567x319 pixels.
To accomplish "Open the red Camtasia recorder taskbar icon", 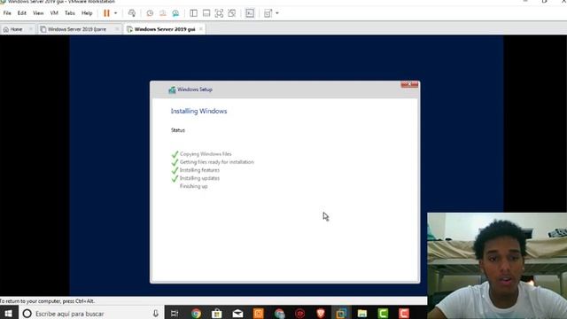I will point(404,313).
